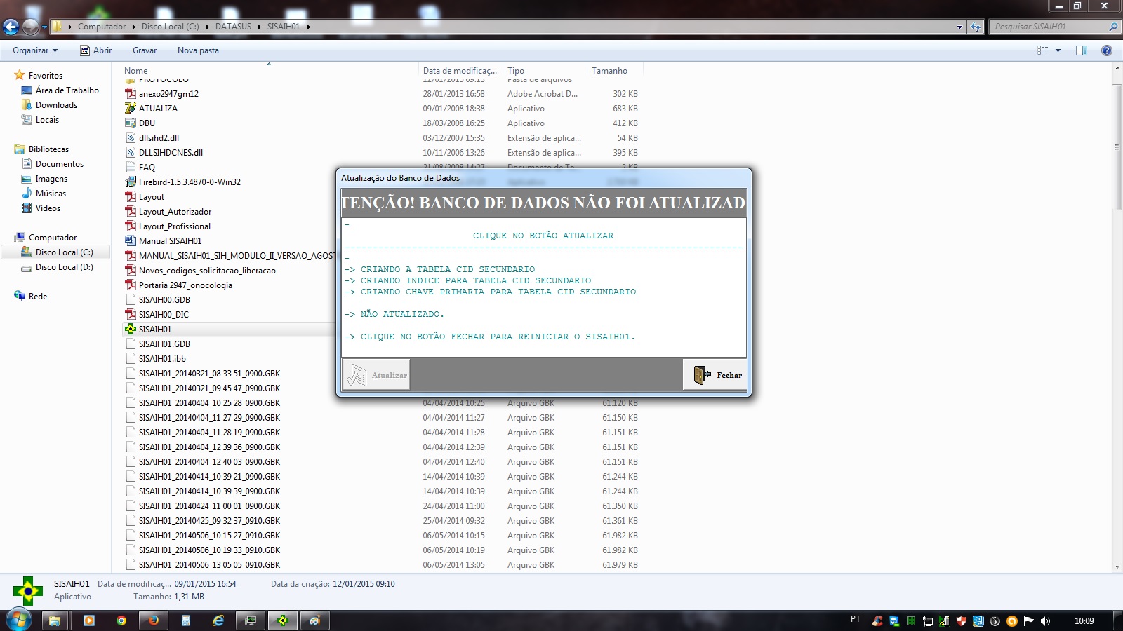The height and width of the screenshot is (631, 1123).
Task: Select the DBU application icon
Action: pos(131,123)
